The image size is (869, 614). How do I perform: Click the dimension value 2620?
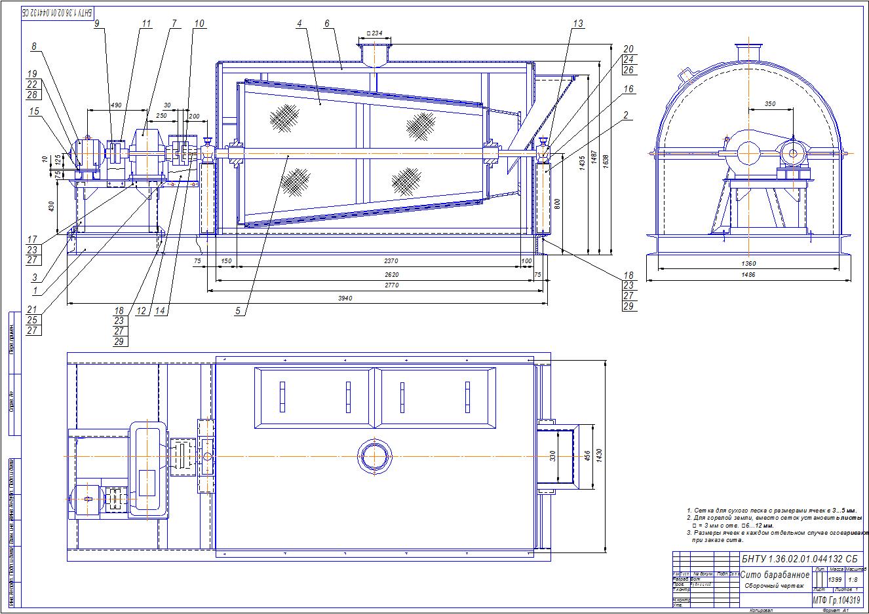point(392,274)
